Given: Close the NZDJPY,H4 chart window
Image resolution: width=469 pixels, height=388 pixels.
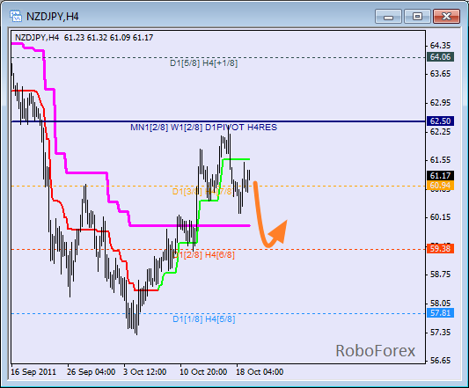Looking at the screenshot, I should pyautogui.click(x=446, y=16).
